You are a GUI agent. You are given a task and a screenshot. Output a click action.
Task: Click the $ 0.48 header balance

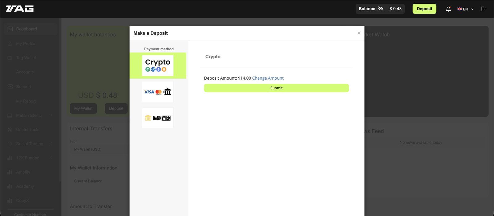tap(396, 9)
